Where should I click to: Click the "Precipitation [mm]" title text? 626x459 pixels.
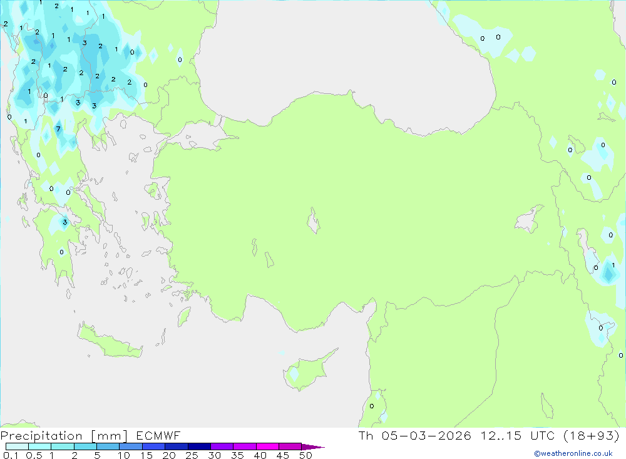pyautogui.click(x=64, y=436)
